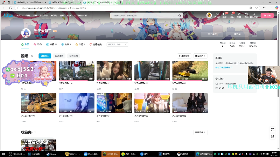Select the 最新发布 sort option
The height and width of the screenshot is (157, 280).
pos(45,56)
